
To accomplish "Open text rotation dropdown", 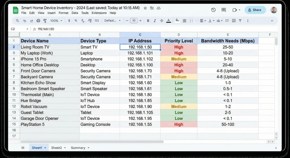I will (219, 21).
